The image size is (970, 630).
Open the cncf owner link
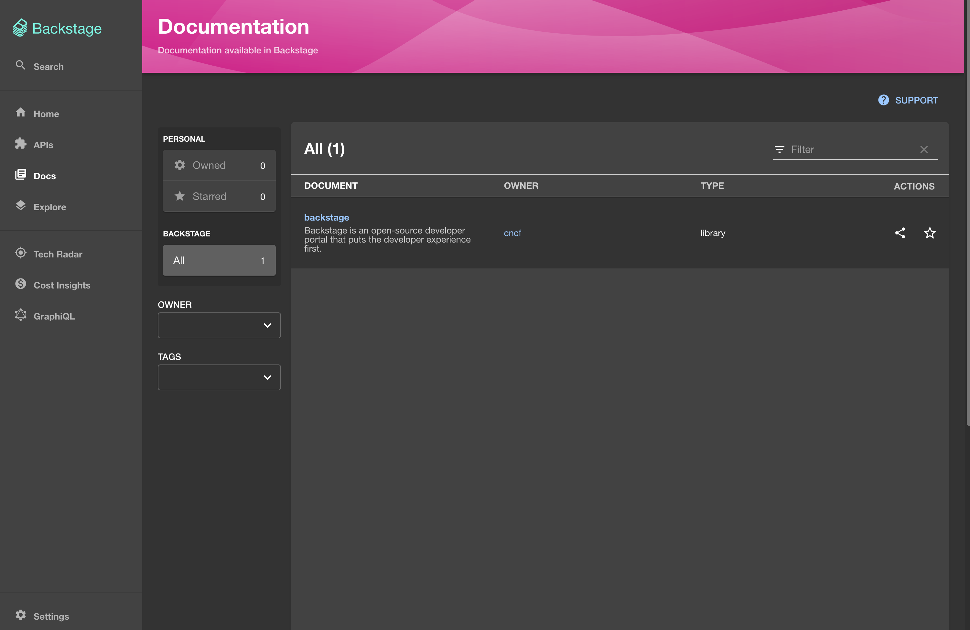(512, 233)
